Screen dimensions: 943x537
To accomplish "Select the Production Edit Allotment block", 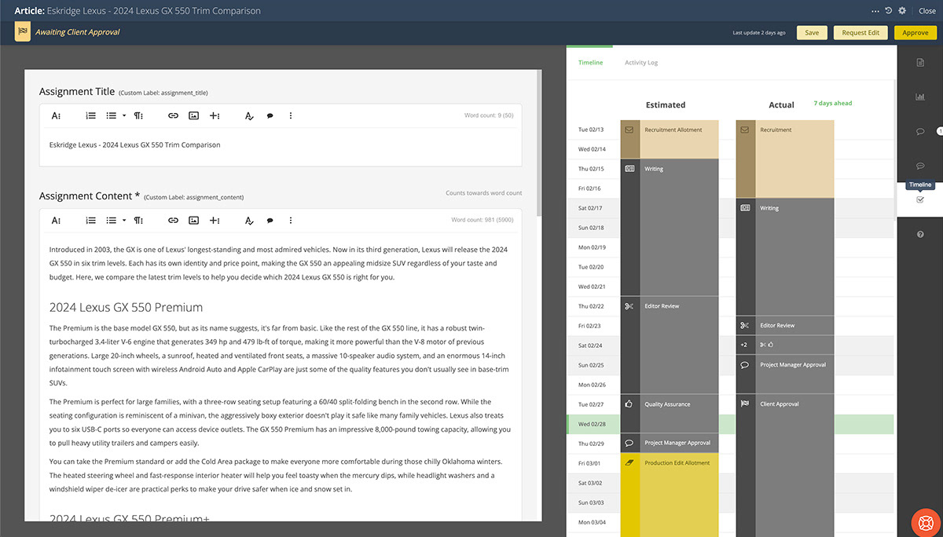I will coord(669,495).
